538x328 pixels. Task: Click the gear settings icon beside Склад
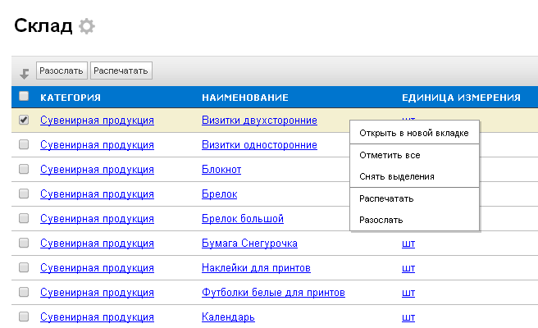click(86, 26)
